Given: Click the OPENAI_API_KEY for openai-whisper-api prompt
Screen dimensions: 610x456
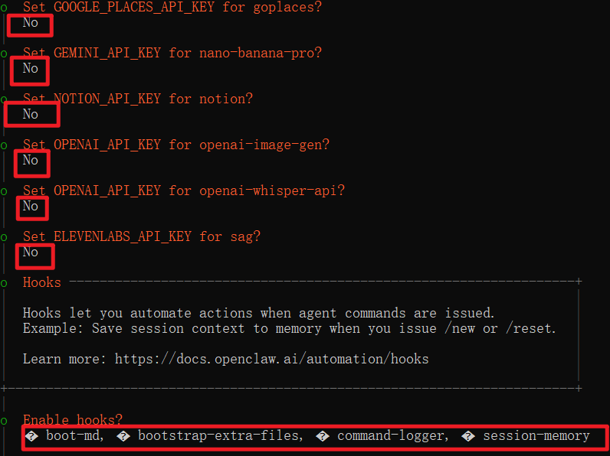Looking at the screenshot, I should tap(184, 191).
